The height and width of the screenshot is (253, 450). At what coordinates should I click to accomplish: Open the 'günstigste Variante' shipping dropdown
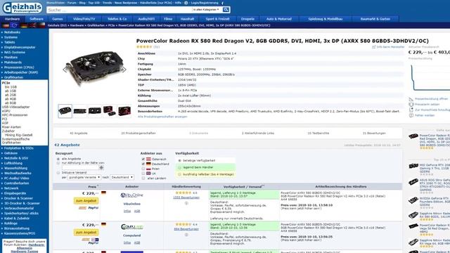[x=84, y=177]
